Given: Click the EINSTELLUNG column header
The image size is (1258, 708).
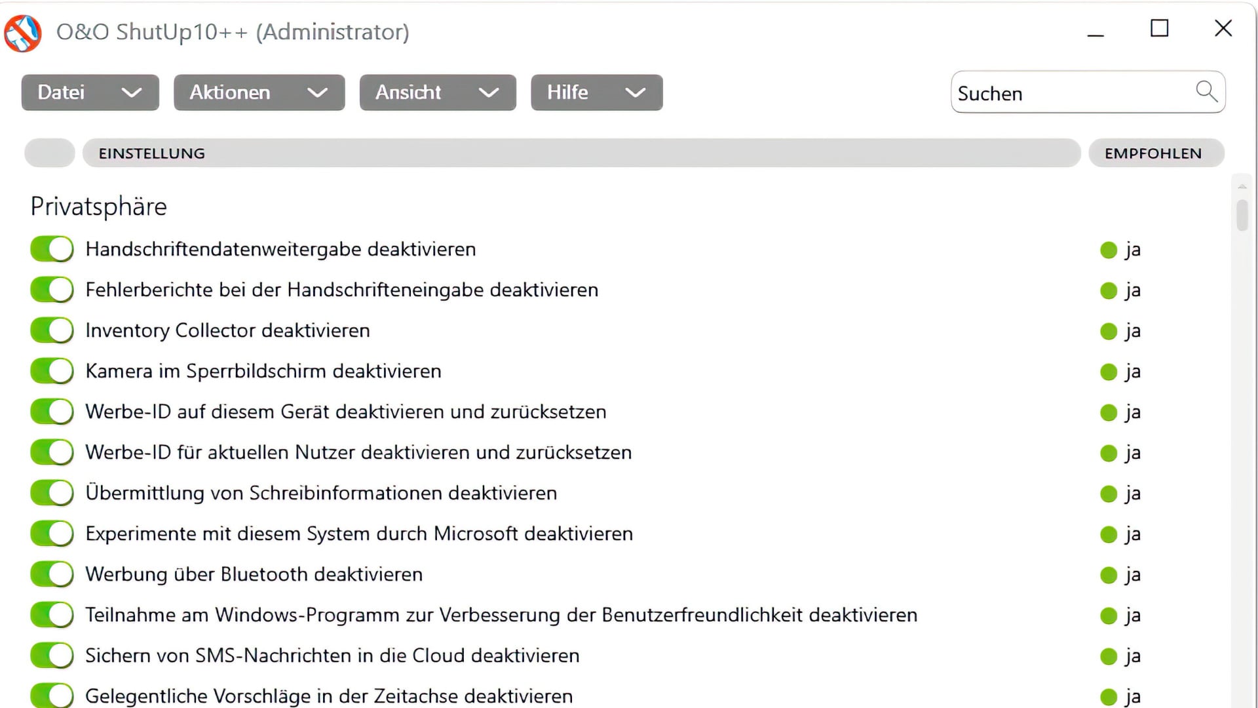Looking at the screenshot, I should click(x=582, y=153).
